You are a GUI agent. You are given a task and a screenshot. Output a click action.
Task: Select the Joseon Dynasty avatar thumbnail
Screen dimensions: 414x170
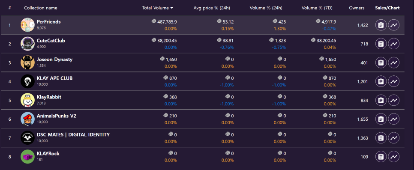[x=28, y=63]
